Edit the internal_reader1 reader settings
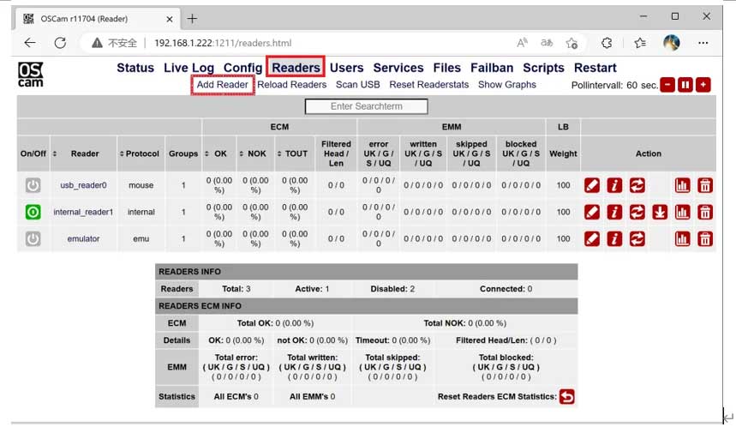The height and width of the screenshot is (433, 736). (x=592, y=213)
